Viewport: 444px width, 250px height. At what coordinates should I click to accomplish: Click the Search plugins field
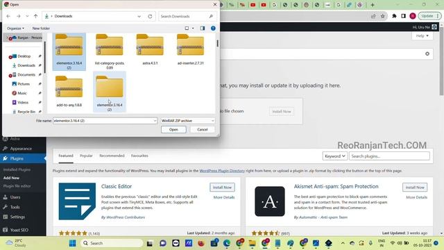tap(389, 156)
